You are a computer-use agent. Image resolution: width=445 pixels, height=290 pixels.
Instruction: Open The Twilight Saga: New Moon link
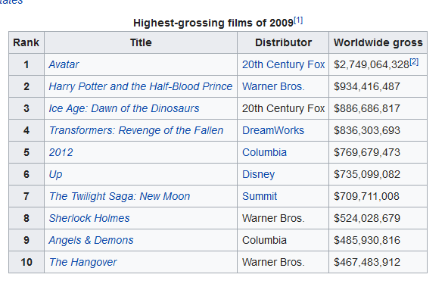pos(120,196)
